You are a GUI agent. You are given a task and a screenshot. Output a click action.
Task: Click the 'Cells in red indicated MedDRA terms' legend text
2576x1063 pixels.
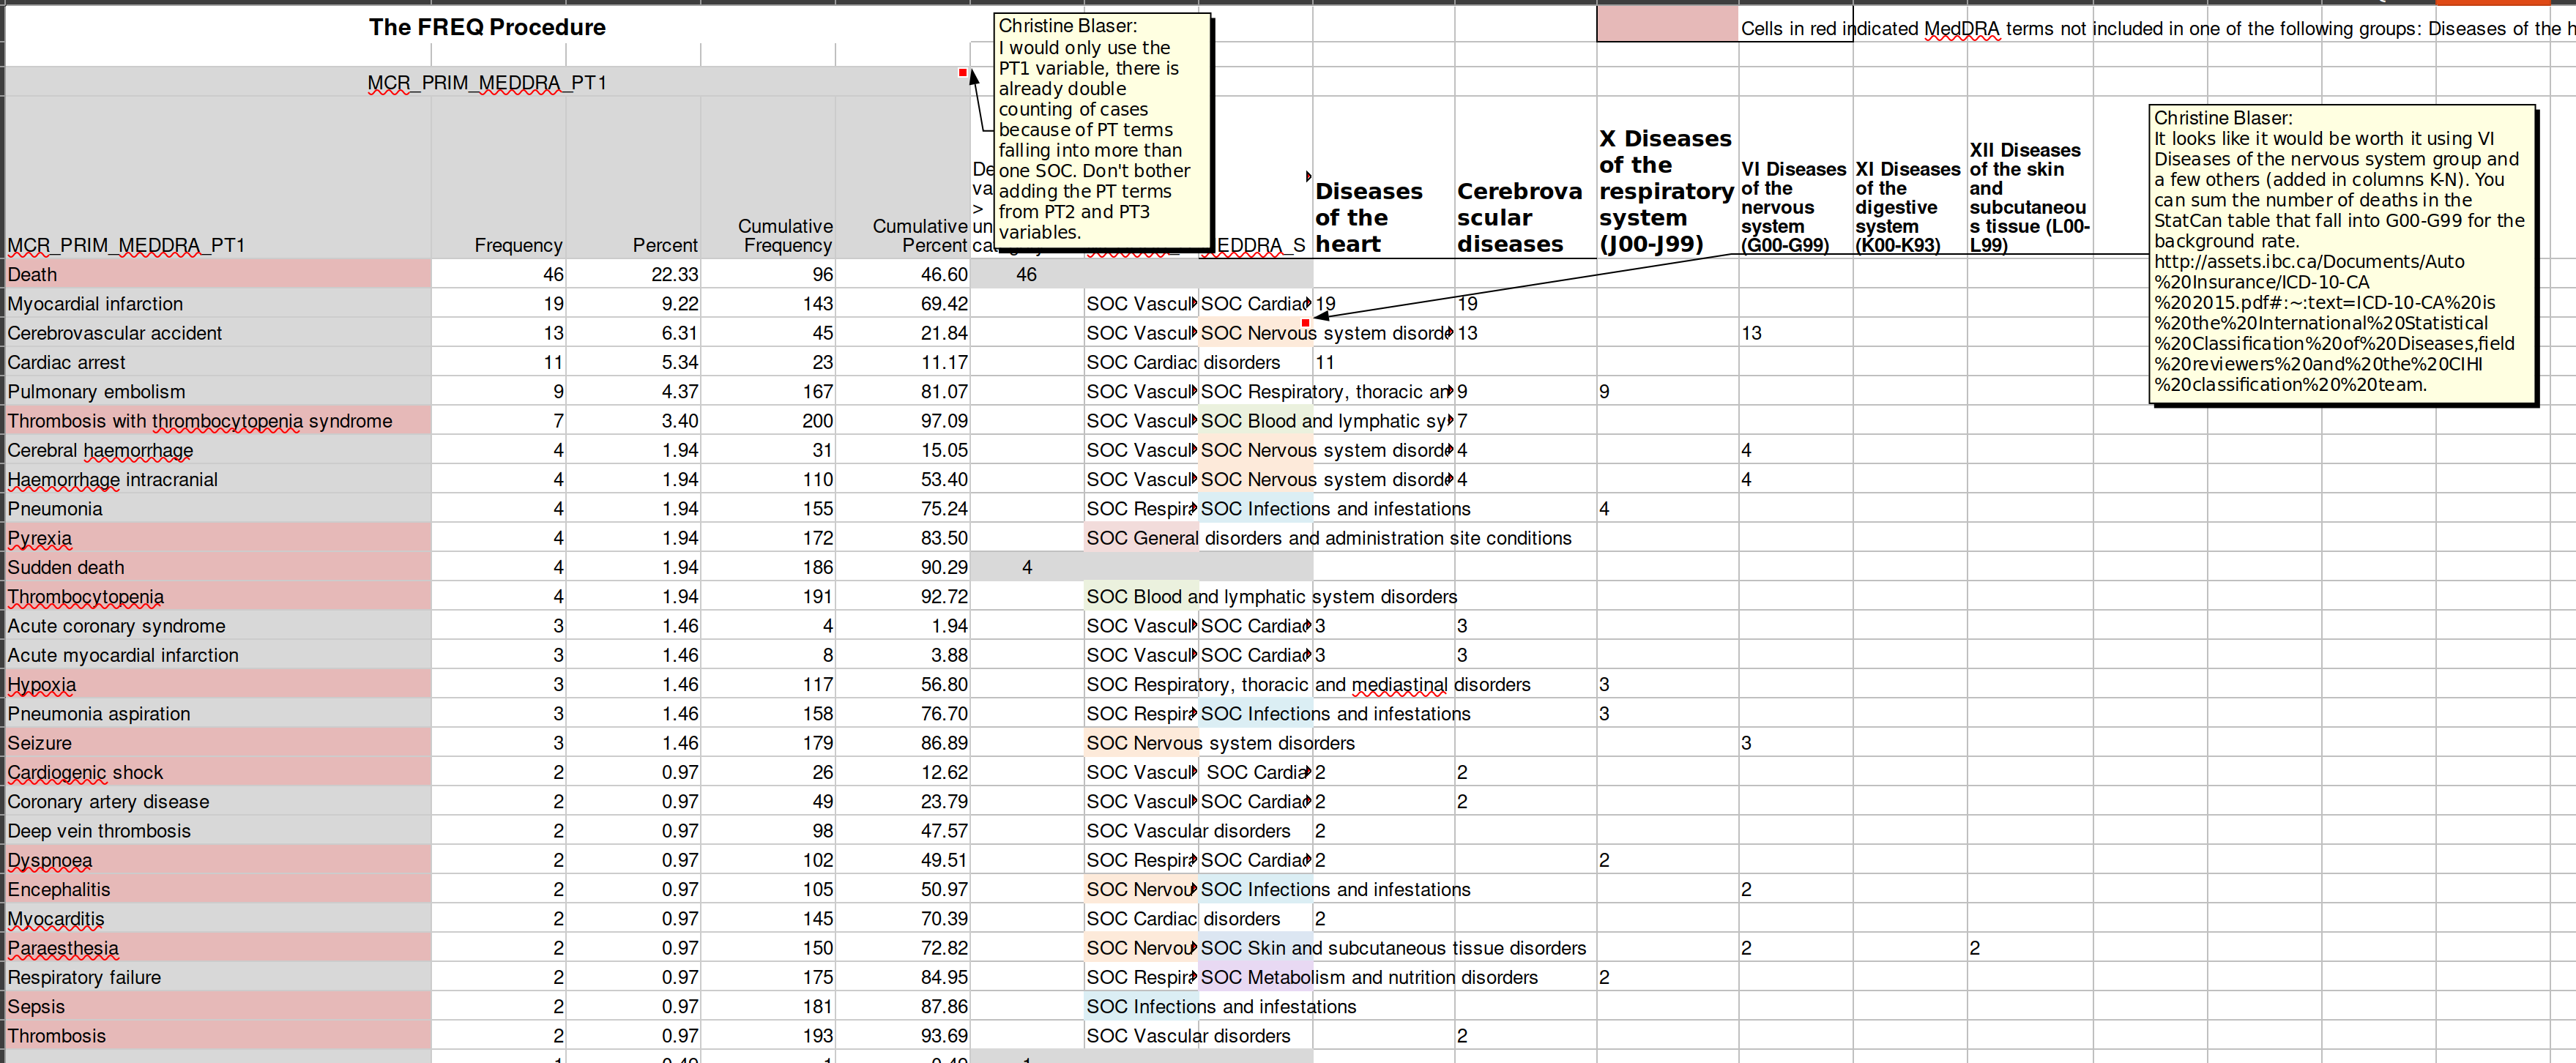2157,28
